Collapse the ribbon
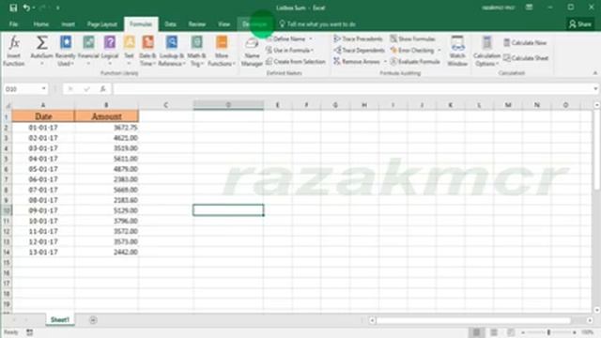Viewport: 601px width, 338px height. click(x=594, y=73)
